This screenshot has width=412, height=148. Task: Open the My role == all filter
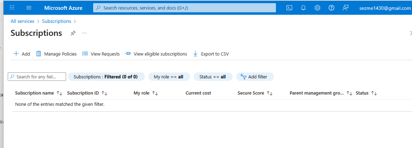[x=168, y=77]
